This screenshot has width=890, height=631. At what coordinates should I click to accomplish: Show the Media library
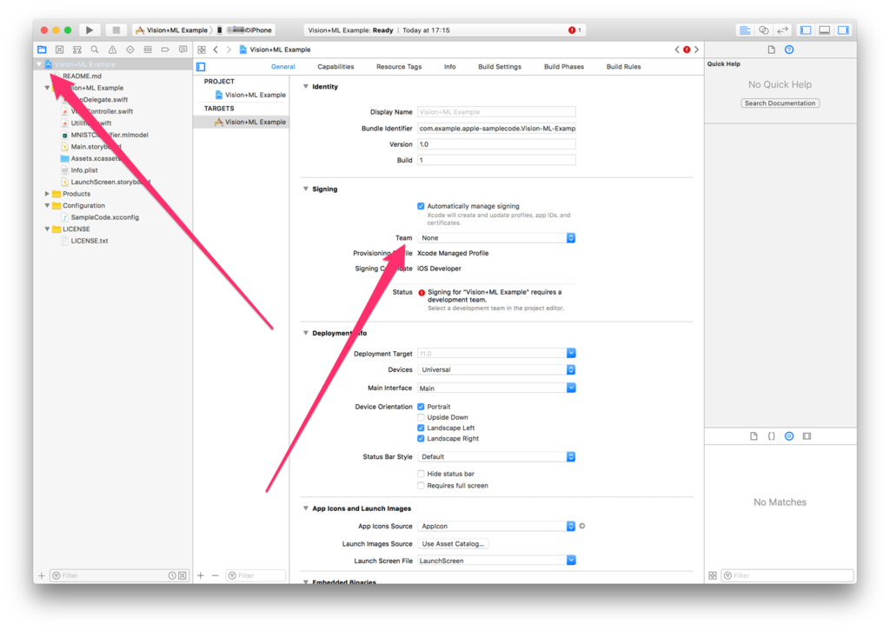pyautogui.click(x=807, y=435)
